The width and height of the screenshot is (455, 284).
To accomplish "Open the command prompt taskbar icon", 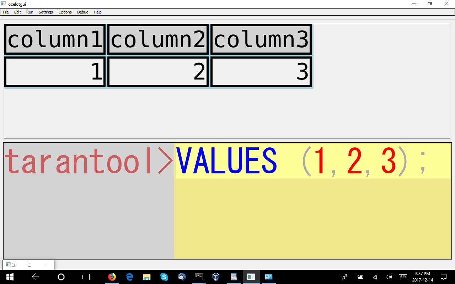I will (199, 277).
